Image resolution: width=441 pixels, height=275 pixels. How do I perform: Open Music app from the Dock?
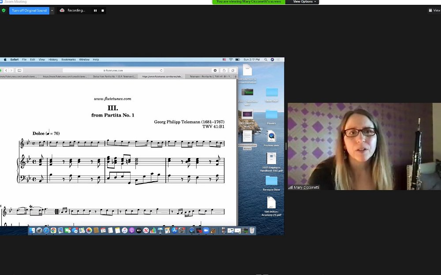(x=125, y=231)
